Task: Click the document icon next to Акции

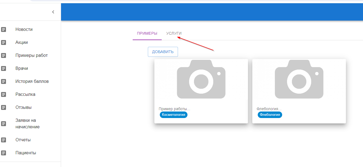Action: (x=4, y=42)
